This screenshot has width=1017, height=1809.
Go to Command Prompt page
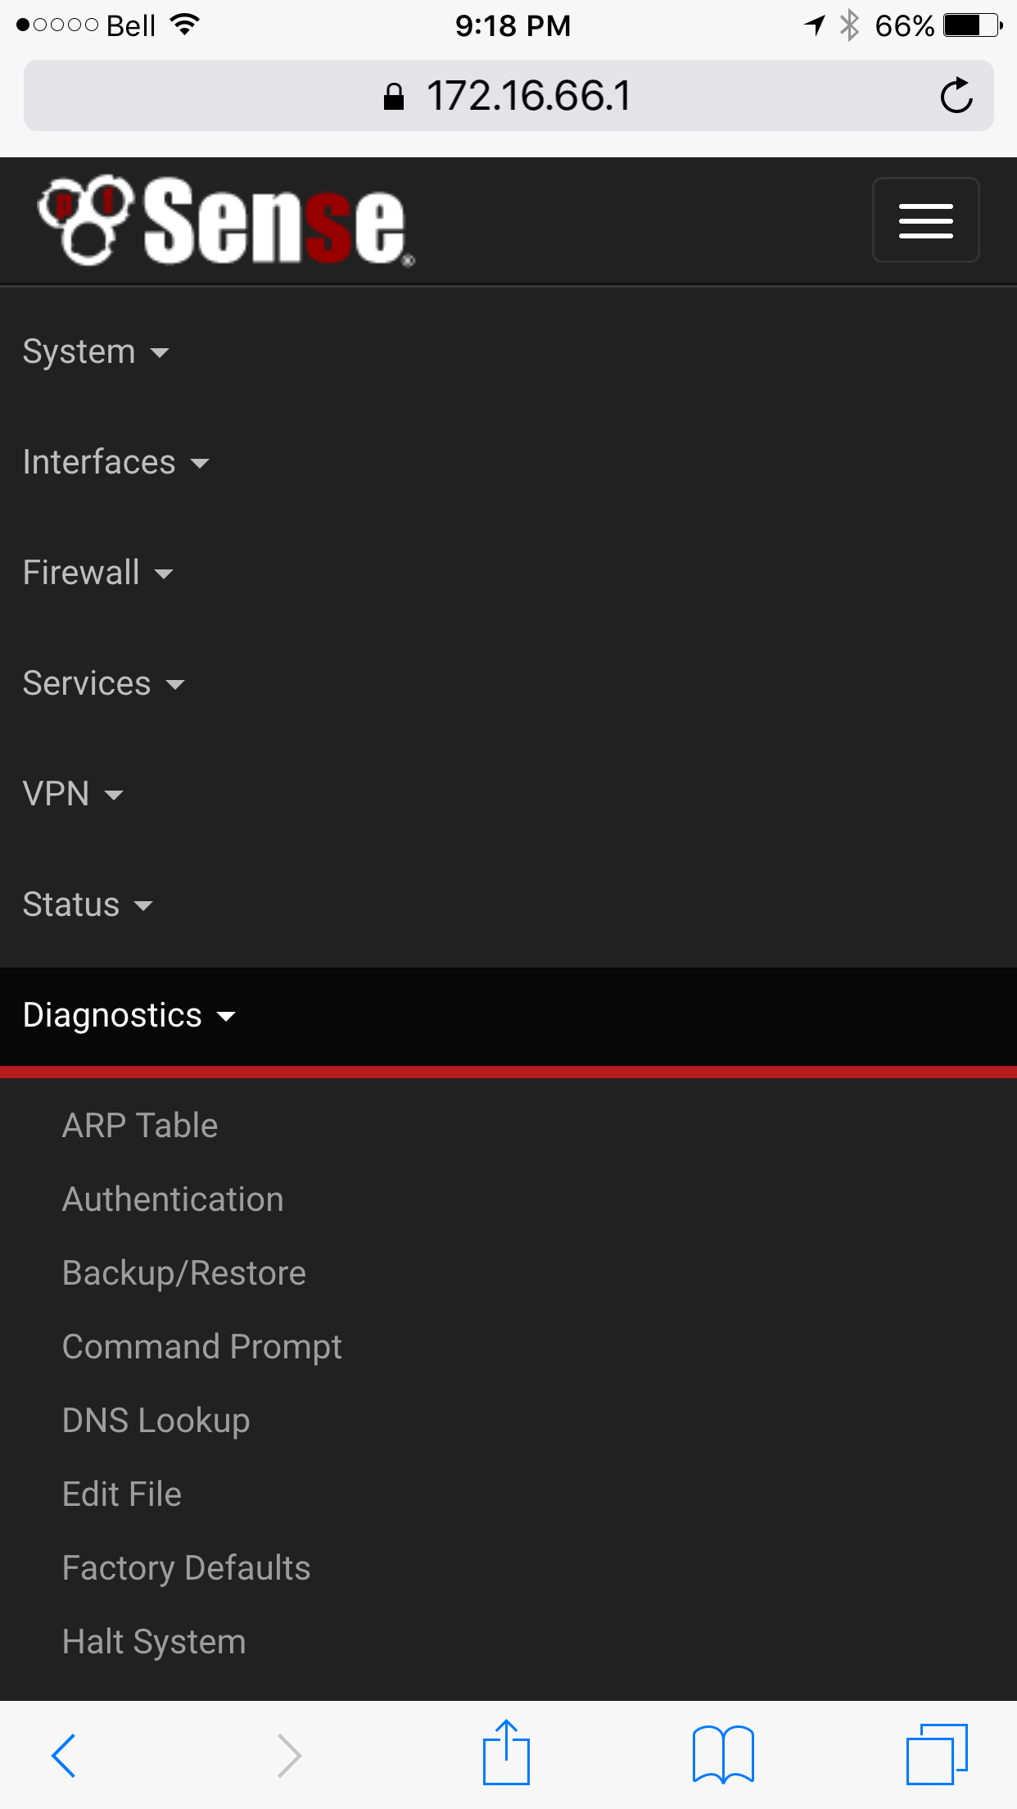[202, 1347]
